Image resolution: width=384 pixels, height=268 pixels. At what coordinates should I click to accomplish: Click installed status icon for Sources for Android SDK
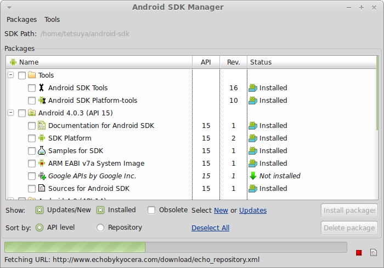(x=253, y=188)
